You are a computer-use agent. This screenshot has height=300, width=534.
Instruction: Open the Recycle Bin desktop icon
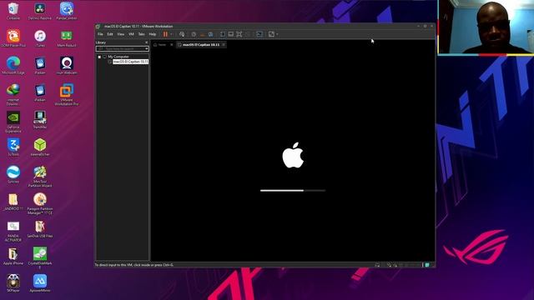[13, 11]
